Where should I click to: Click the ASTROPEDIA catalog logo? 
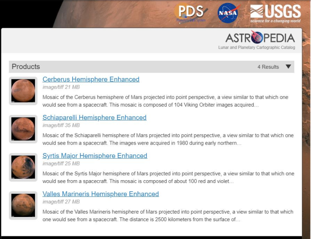pyautogui.click(x=260, y=38)
